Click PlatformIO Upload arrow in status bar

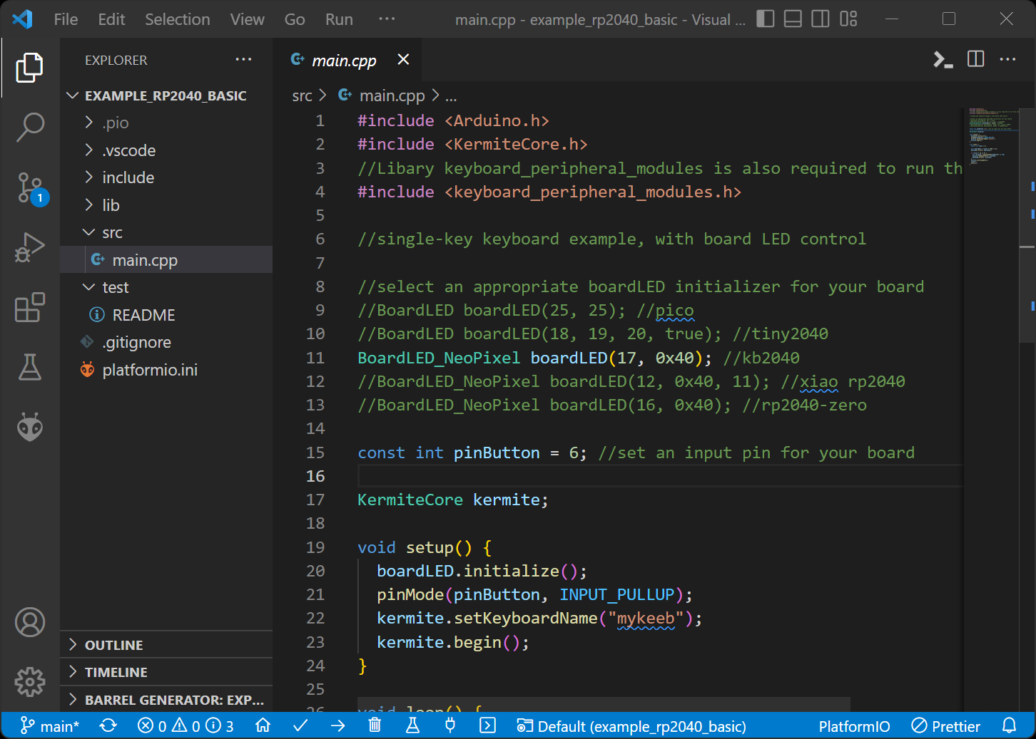tap(338, 725)
